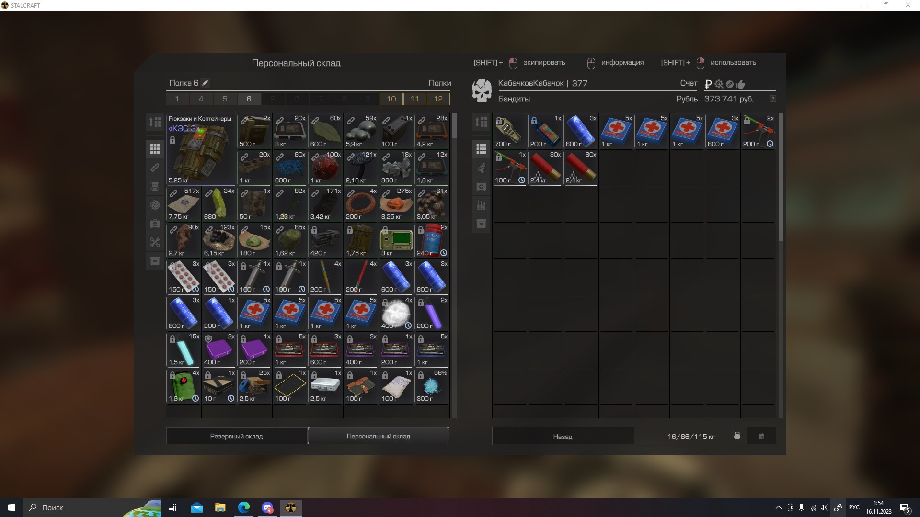The width and height of the screenshot is (920, 517).
Task: Select the silver briefcase 2,5 кг
Action: pyautogui.click(x=325, y=386)
